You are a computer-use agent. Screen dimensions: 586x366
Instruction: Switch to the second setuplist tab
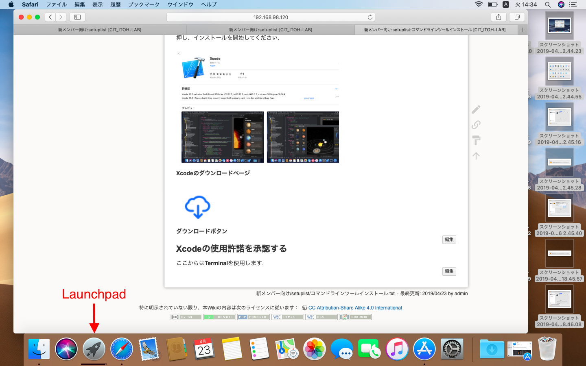click(271, 30)
